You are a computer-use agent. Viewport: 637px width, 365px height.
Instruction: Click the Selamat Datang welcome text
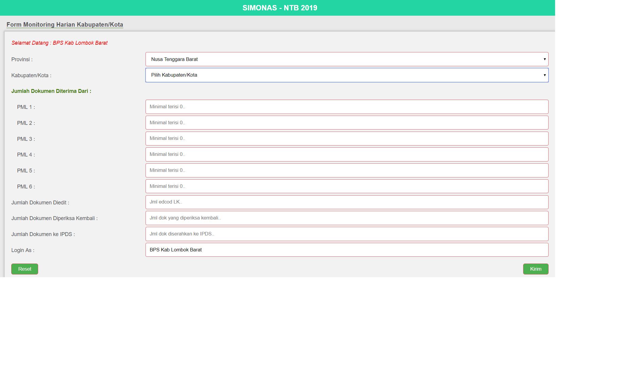click(59, 43)
